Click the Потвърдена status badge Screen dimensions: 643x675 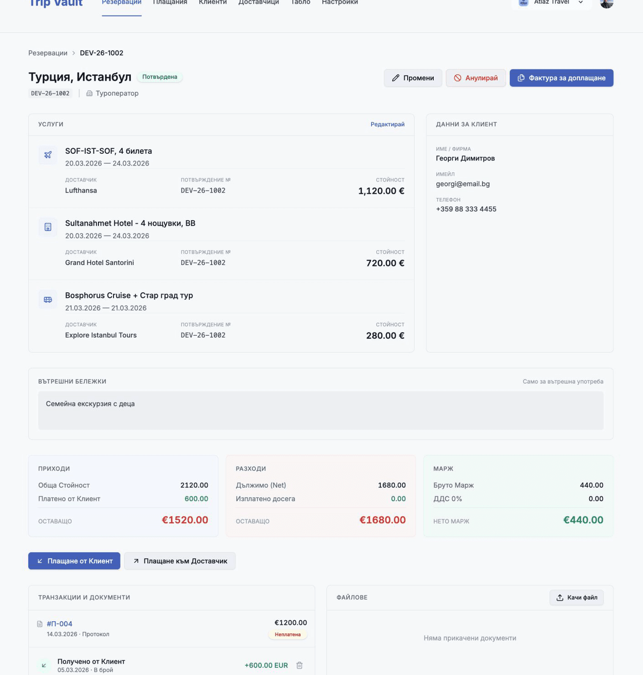pyautogui.click(x=160, y=77)
